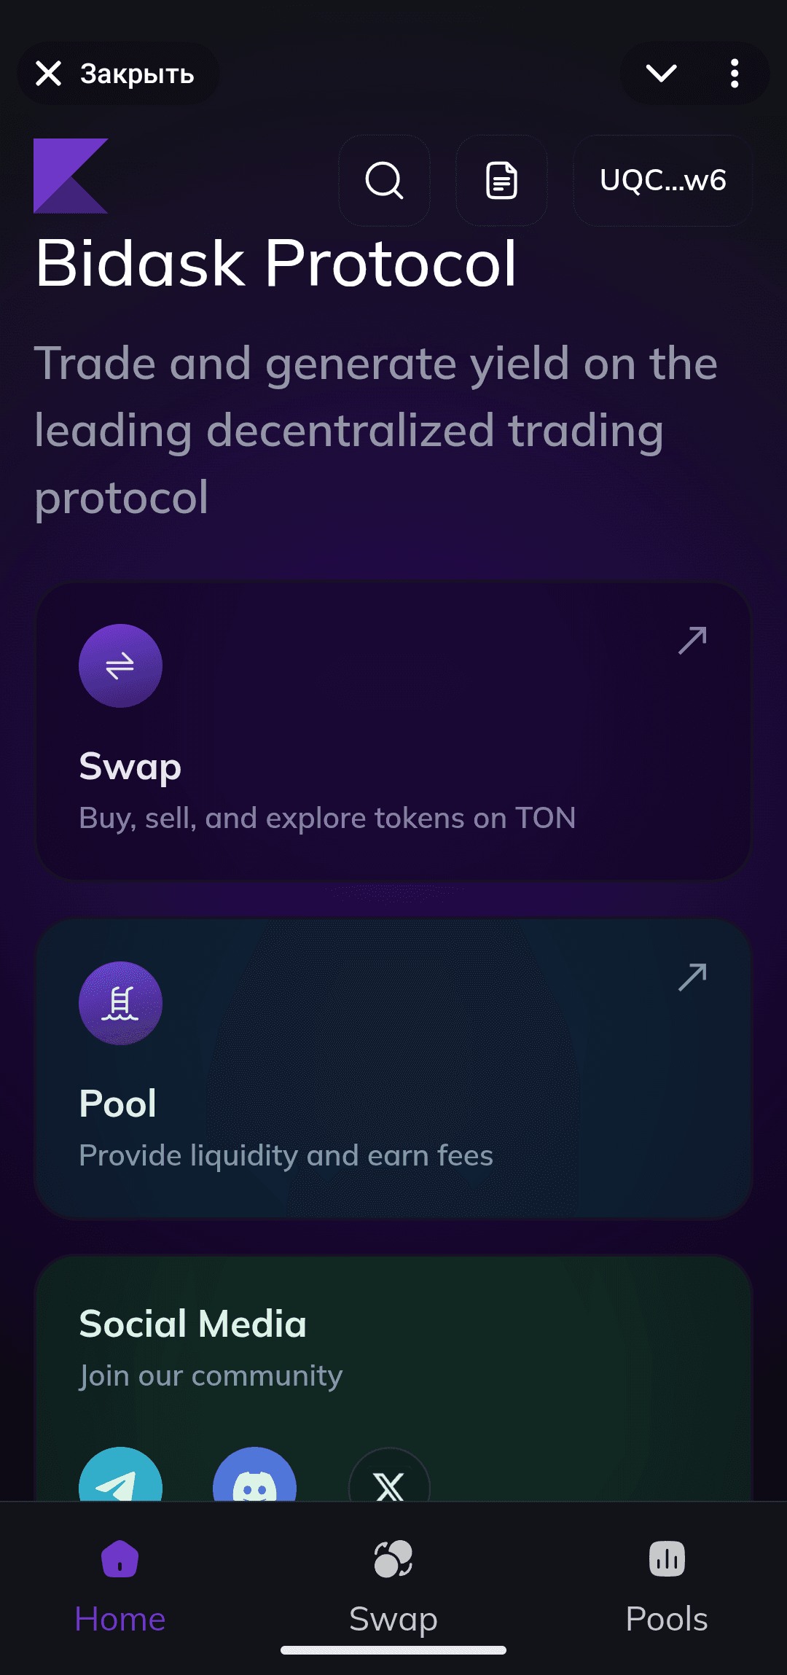
Task: Tap the purple swap arrows icon
Action: [x=120, y=665]
